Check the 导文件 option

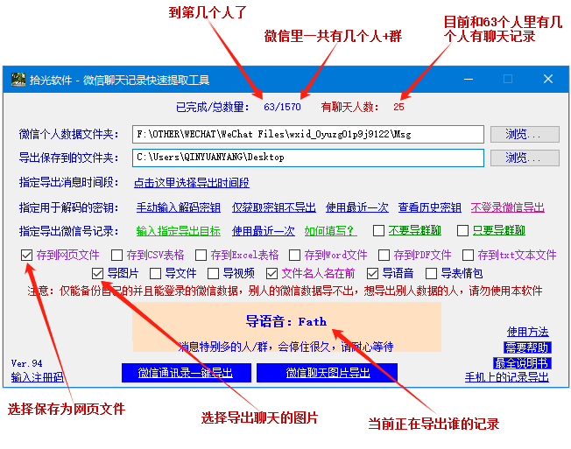pyautogui.click(x=155, y=273)
